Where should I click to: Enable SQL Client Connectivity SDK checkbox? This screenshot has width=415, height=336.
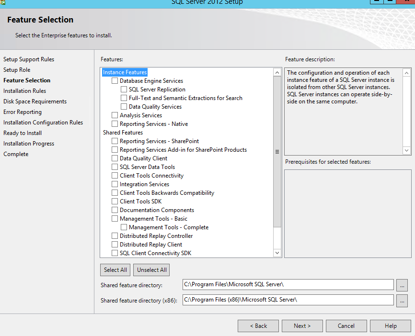115,253
